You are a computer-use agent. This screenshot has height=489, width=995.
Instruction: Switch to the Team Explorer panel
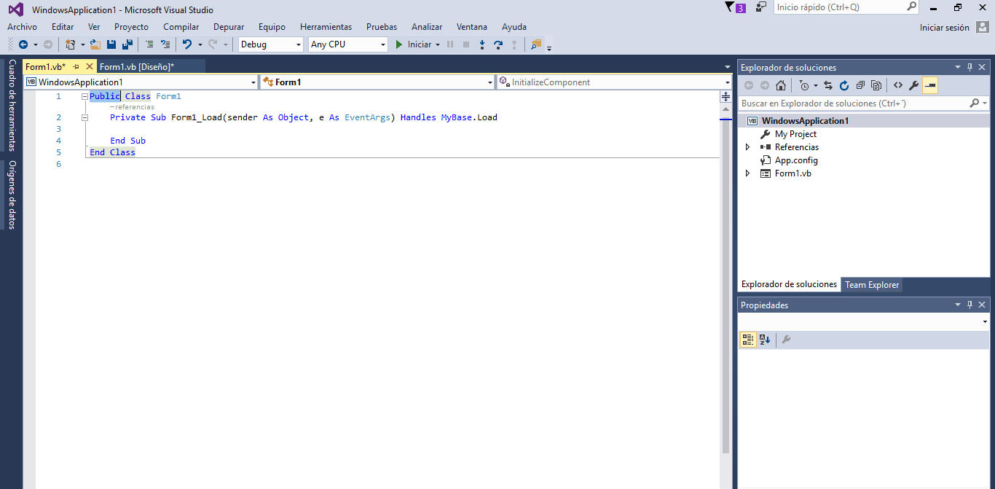pos(871,285)
